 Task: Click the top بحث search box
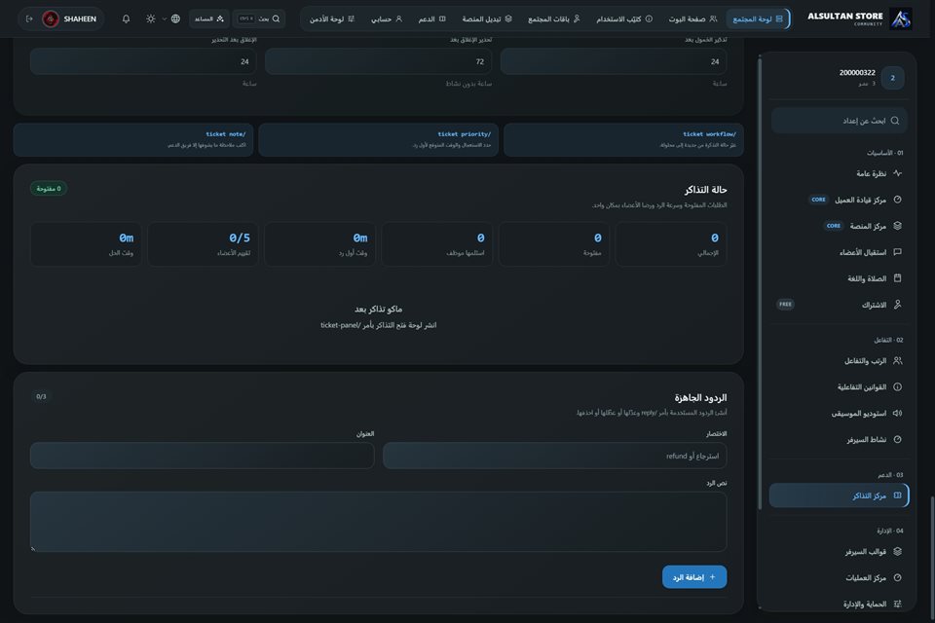tap(259, 19)
